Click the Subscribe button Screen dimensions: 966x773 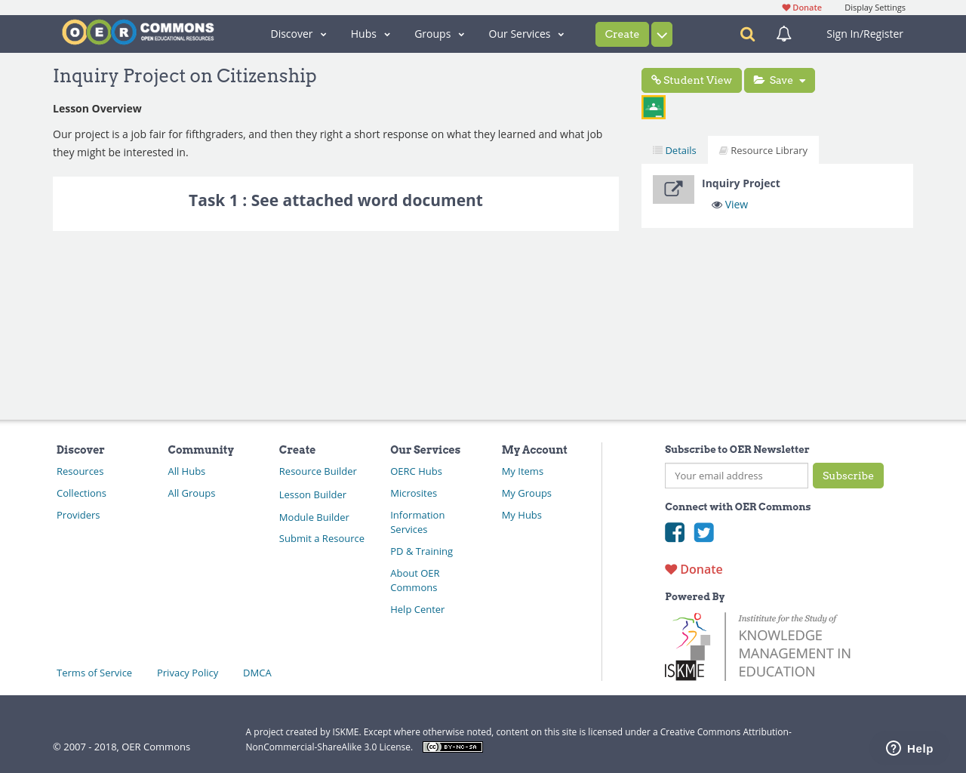pos(848,476)
